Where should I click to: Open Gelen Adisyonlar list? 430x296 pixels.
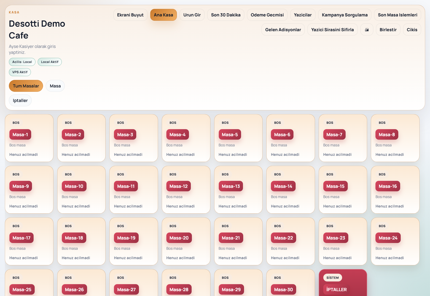(283, 30)
